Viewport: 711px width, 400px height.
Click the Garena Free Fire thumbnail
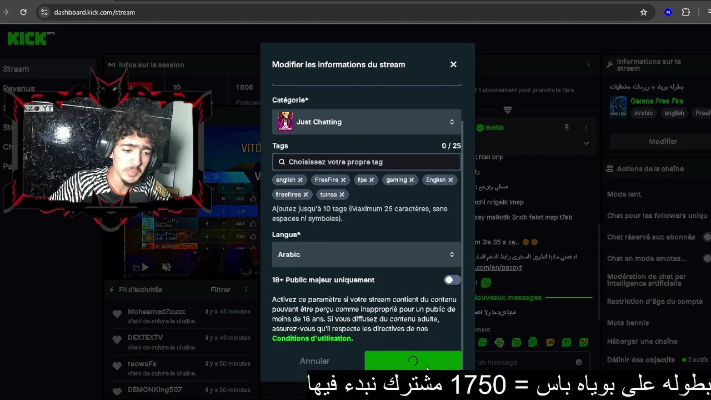tap(618, 106)
